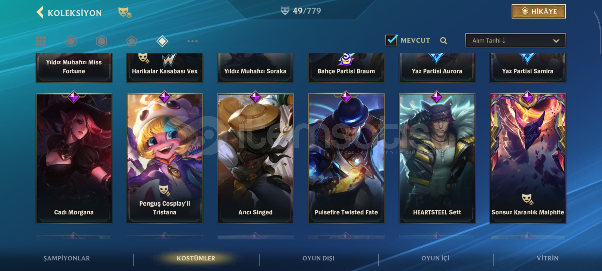Switch to the Şampiyonlar tab
This screenshot has height=271, width=602.
[x=66, y=258]
